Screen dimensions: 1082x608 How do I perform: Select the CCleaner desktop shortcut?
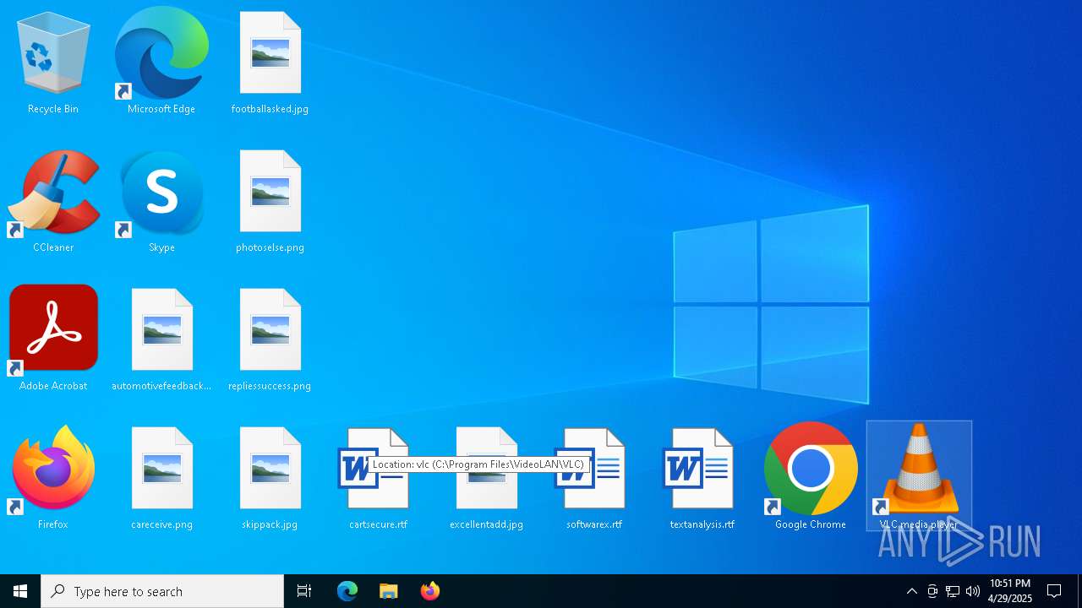tap(53, 202)
